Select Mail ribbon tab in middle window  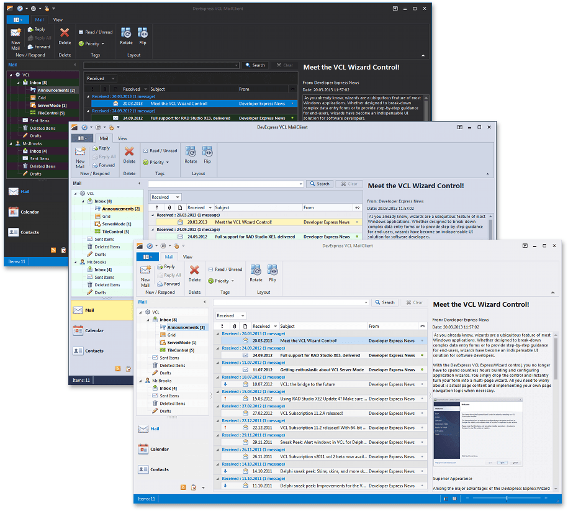tap(104, 138)
